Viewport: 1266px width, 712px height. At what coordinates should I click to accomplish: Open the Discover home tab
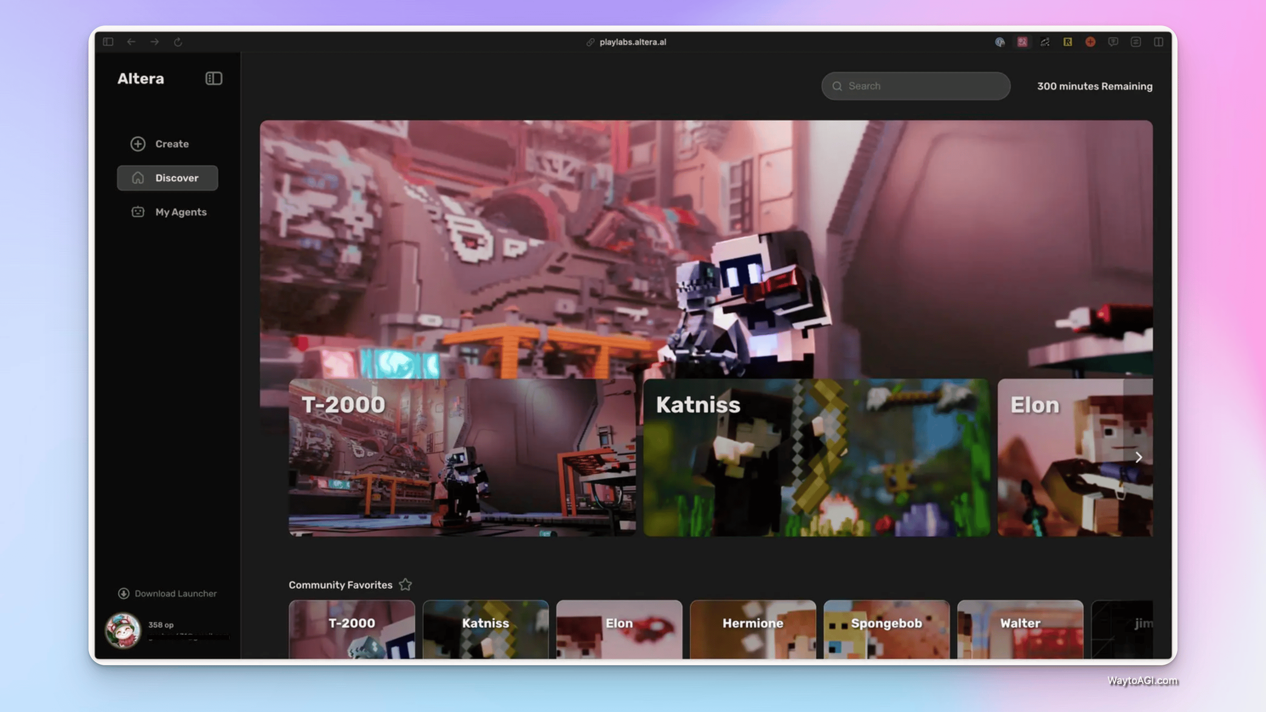click(x=168, y=178)
